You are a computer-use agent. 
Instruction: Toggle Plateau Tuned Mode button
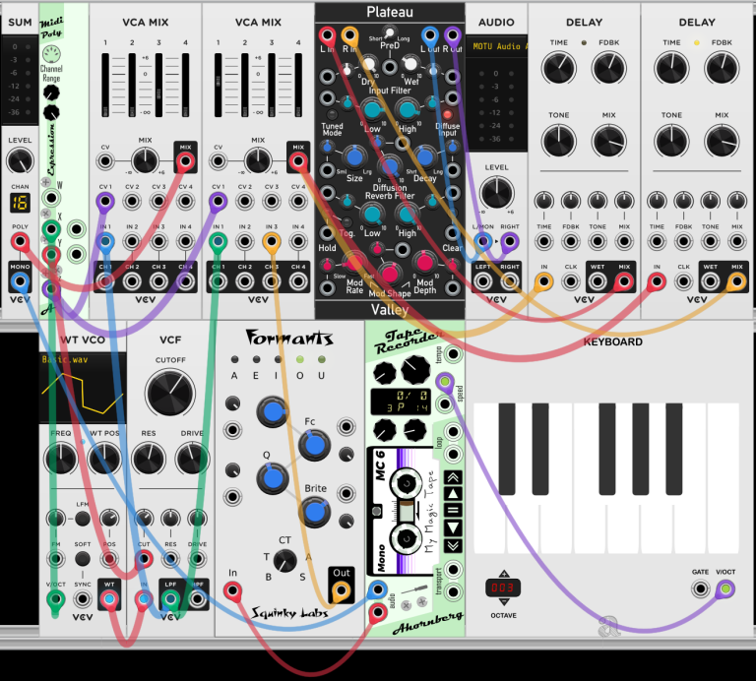332,115
